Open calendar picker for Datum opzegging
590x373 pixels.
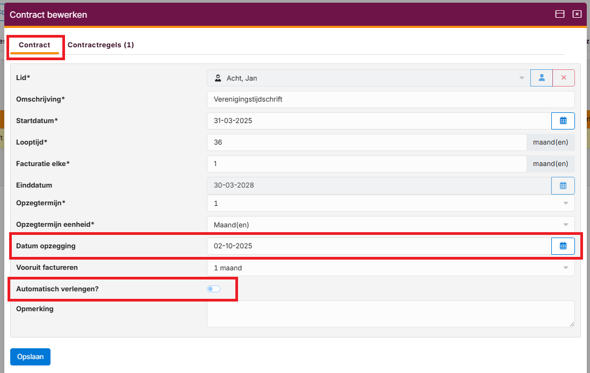pos(563,246)
